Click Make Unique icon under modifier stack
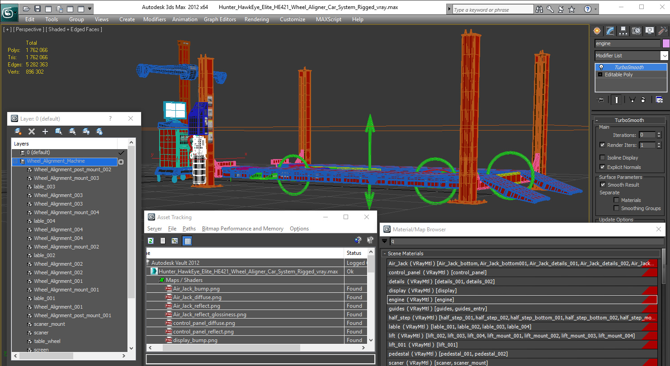The image size is (670, 366). pyautogui.click(x=632, y=99)
